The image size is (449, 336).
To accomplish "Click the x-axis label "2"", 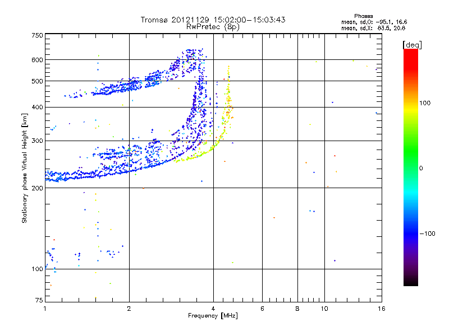I will [x=129, y=309].
